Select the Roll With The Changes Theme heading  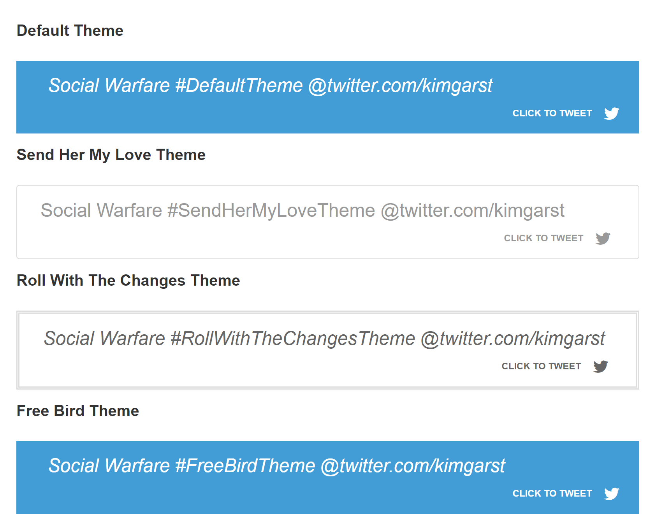[x=128, y=280]
